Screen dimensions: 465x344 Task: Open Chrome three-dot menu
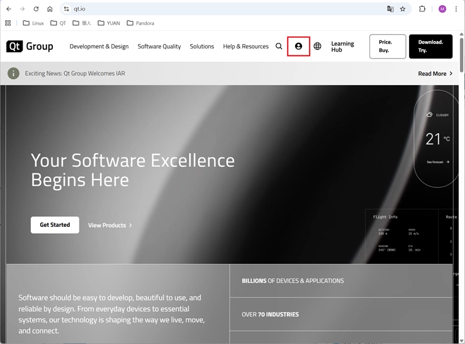[x=456, y=9]
